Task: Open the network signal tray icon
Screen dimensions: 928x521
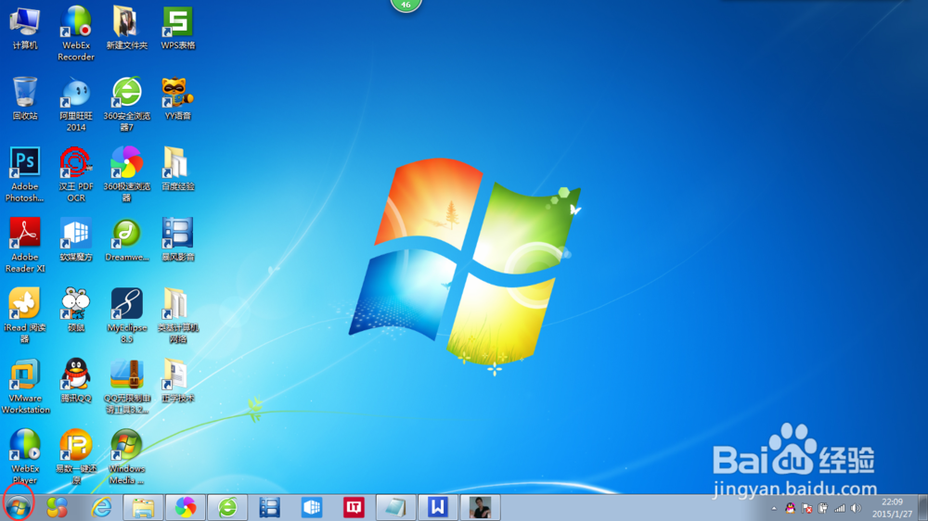Action: (839, 508)
